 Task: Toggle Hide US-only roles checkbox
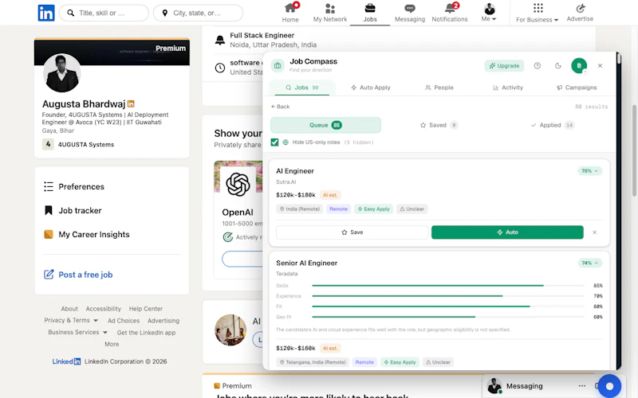click(274, 142)
